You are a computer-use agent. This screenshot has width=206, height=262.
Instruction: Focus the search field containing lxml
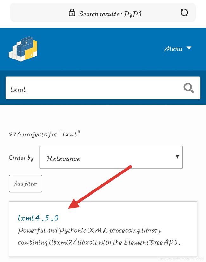(x=103, y=88)
